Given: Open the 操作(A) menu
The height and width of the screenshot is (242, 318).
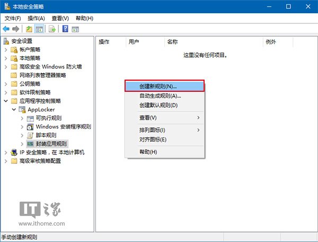Looking at the screenshot, I should coord(36,19).
